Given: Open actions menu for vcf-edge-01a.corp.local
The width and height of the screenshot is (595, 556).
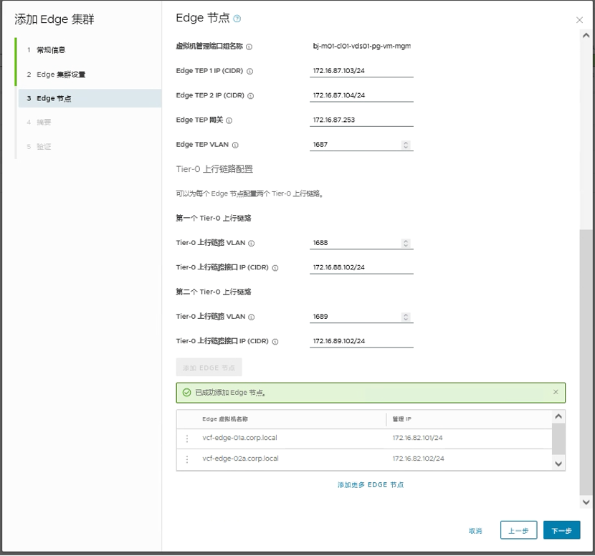Looking at the screenshot, I should point(187,438).
